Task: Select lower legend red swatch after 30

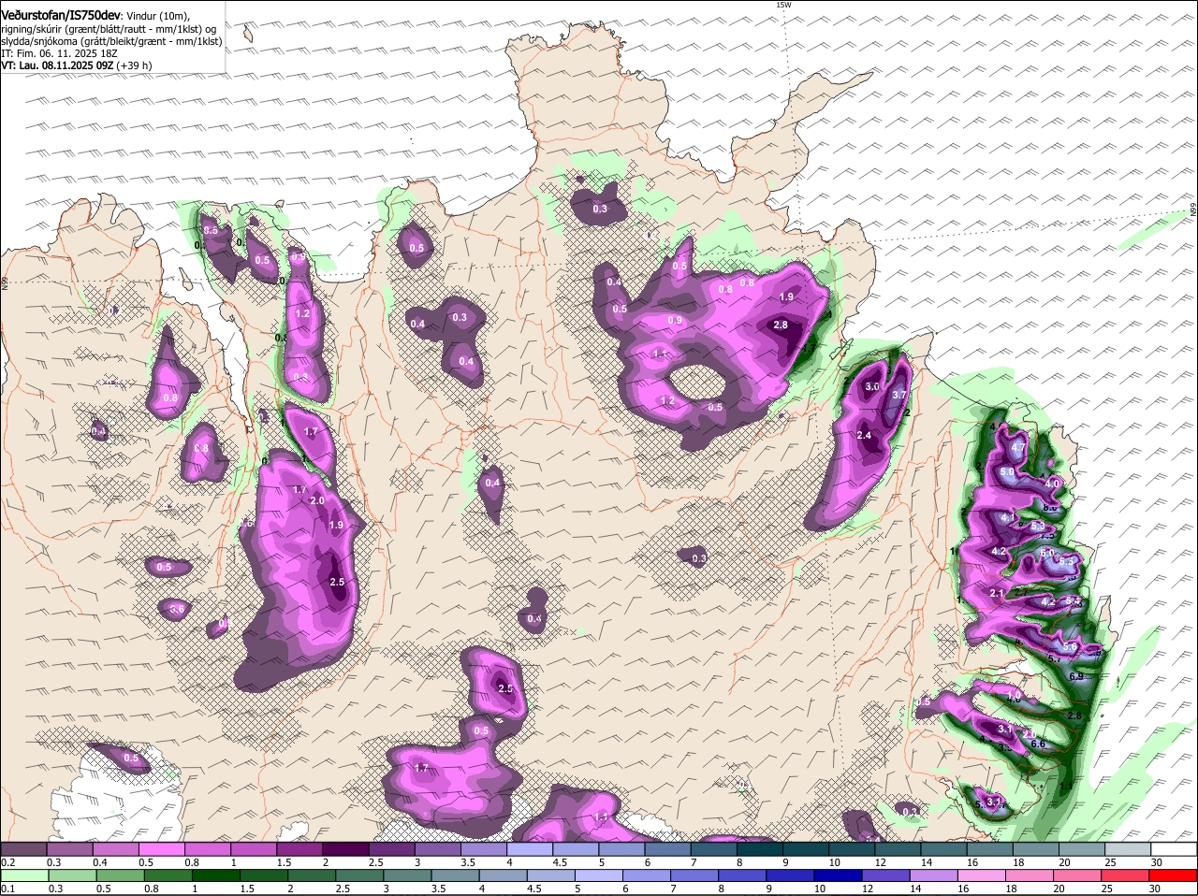Action: pyautogui.click(x=1174, y=875)
